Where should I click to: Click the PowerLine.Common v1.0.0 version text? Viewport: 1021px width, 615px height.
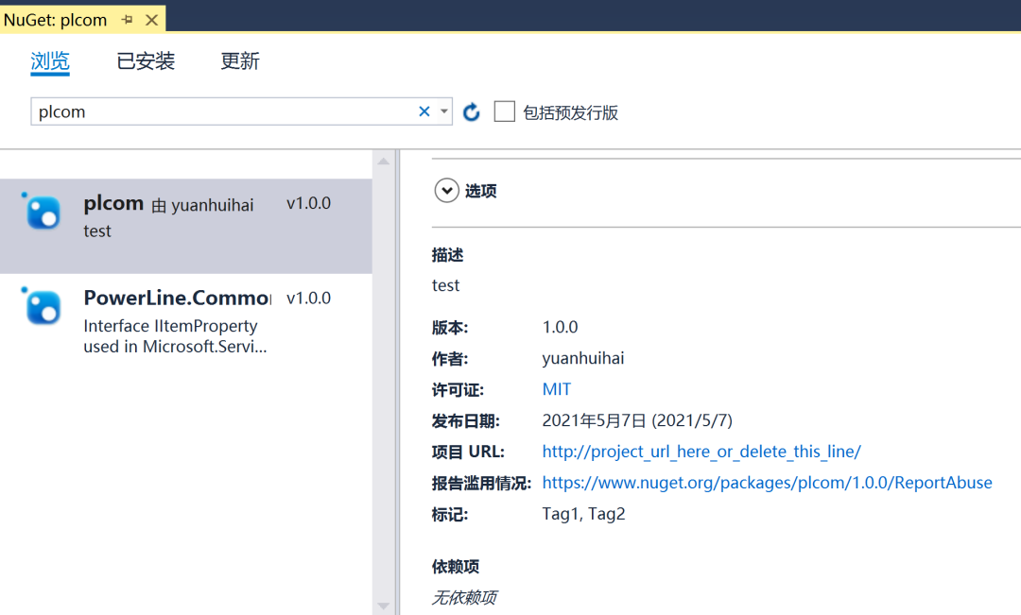click(x=308, y=299)
